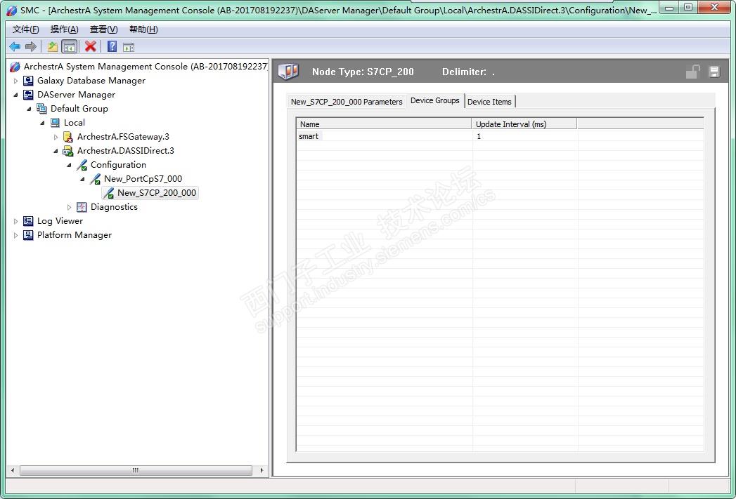Click update interval value '1'
The height and width of the screenshot is (499, 736).
(479, 136)
